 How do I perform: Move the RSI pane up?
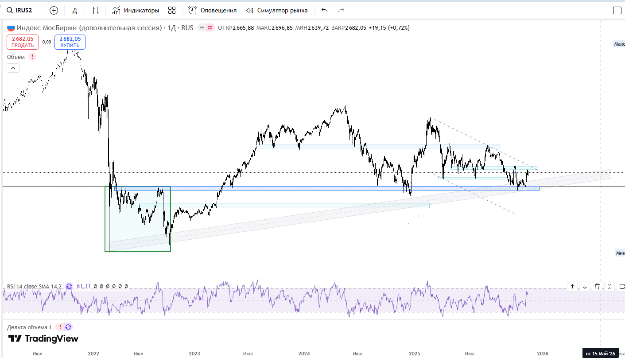572,286
